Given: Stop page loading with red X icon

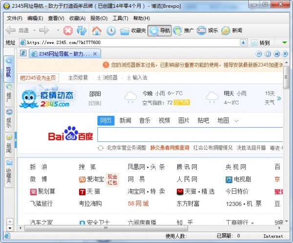Looking at the screenshot, I should click(x=68, y=30).
